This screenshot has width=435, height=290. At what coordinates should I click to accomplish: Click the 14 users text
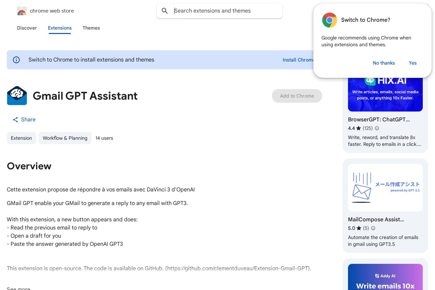104,138
